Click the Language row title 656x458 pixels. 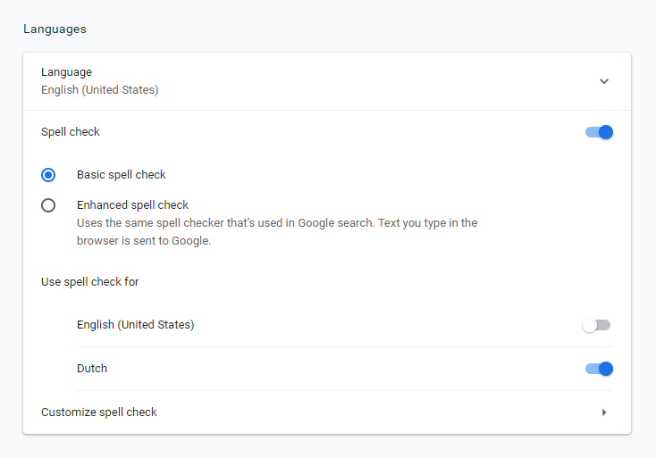[66, 72]
